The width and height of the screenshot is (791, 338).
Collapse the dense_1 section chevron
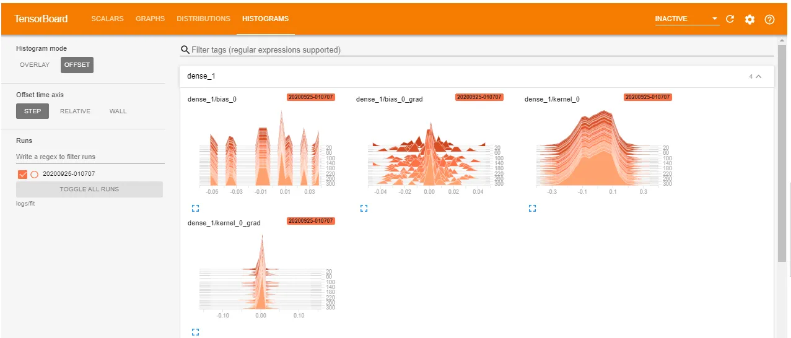tap(759, 77)
